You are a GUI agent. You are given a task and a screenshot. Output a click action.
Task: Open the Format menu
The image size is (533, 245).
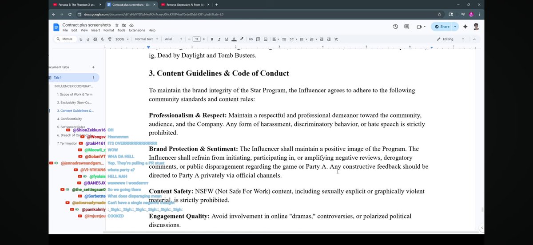tap(109, 30)
